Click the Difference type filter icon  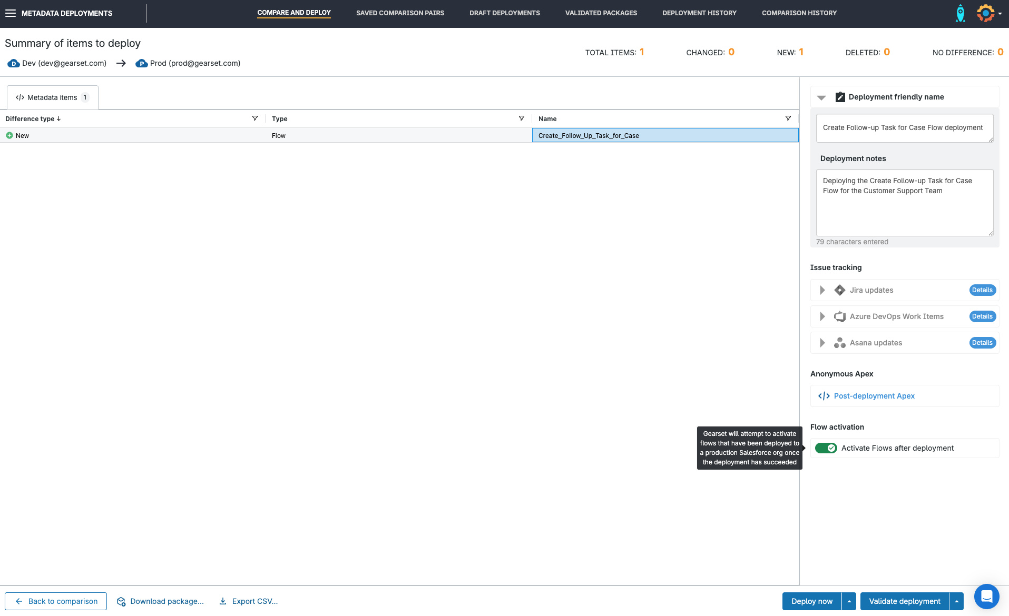(255, 118)
